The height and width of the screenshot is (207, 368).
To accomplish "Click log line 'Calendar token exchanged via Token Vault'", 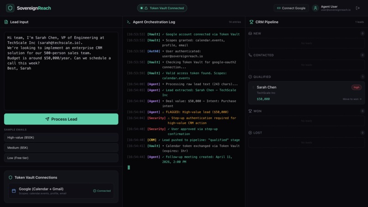I will pyautogui.click(x=183, y=148).
